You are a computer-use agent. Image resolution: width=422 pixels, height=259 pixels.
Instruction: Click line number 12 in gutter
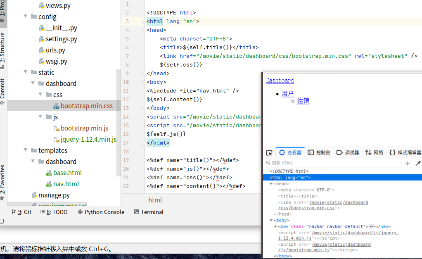click(x=126, y=100)
